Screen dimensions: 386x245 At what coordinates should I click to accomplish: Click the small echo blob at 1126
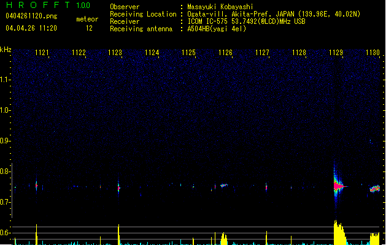pos(224,186)
